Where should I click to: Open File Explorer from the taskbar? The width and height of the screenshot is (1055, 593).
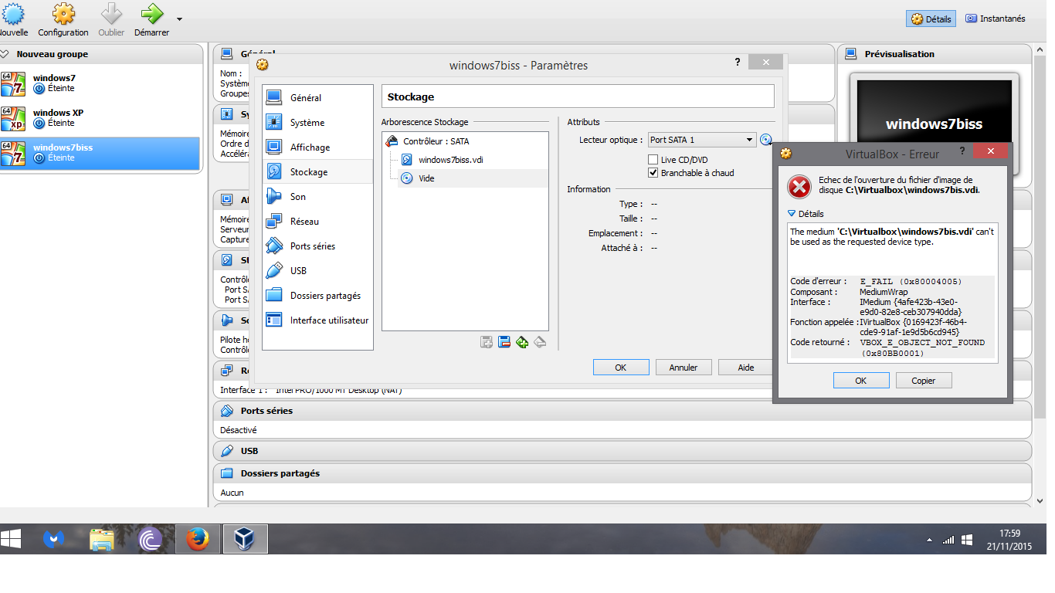101,539
